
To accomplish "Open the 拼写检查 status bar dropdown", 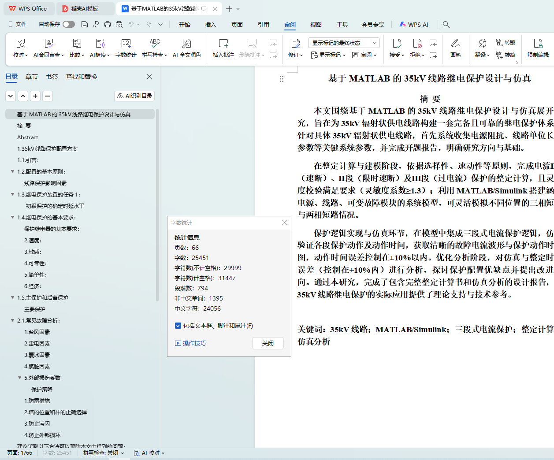I will click(104, 453).
